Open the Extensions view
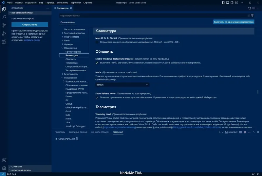262x176 pixels. click(4, 42)
